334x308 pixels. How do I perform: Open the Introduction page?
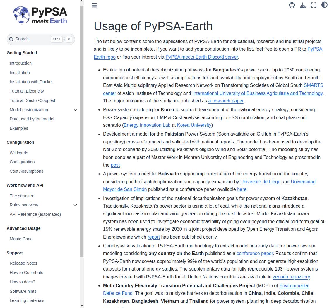pos(21,63)
